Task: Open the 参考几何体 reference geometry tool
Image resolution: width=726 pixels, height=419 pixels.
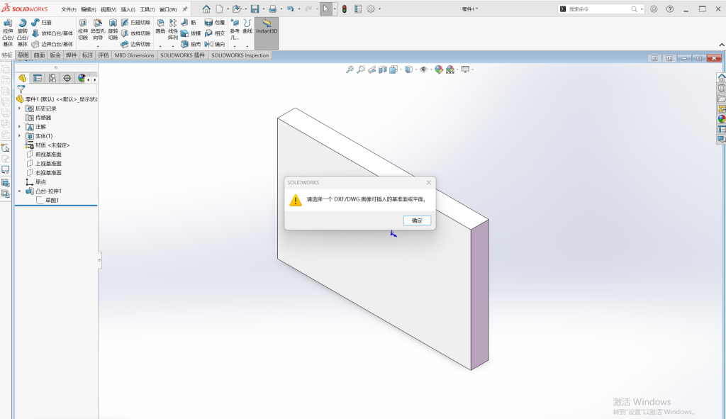Action: click(x=235, y=30)
